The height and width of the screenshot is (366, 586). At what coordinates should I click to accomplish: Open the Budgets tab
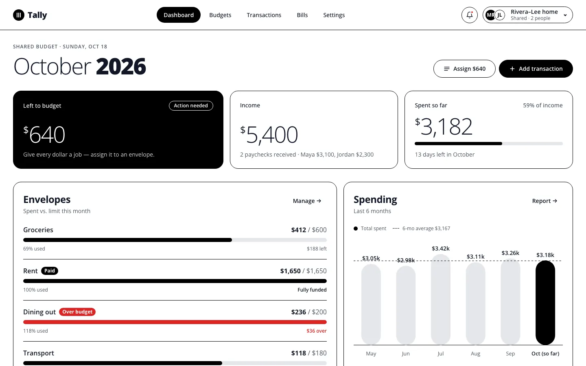(220, 15)
